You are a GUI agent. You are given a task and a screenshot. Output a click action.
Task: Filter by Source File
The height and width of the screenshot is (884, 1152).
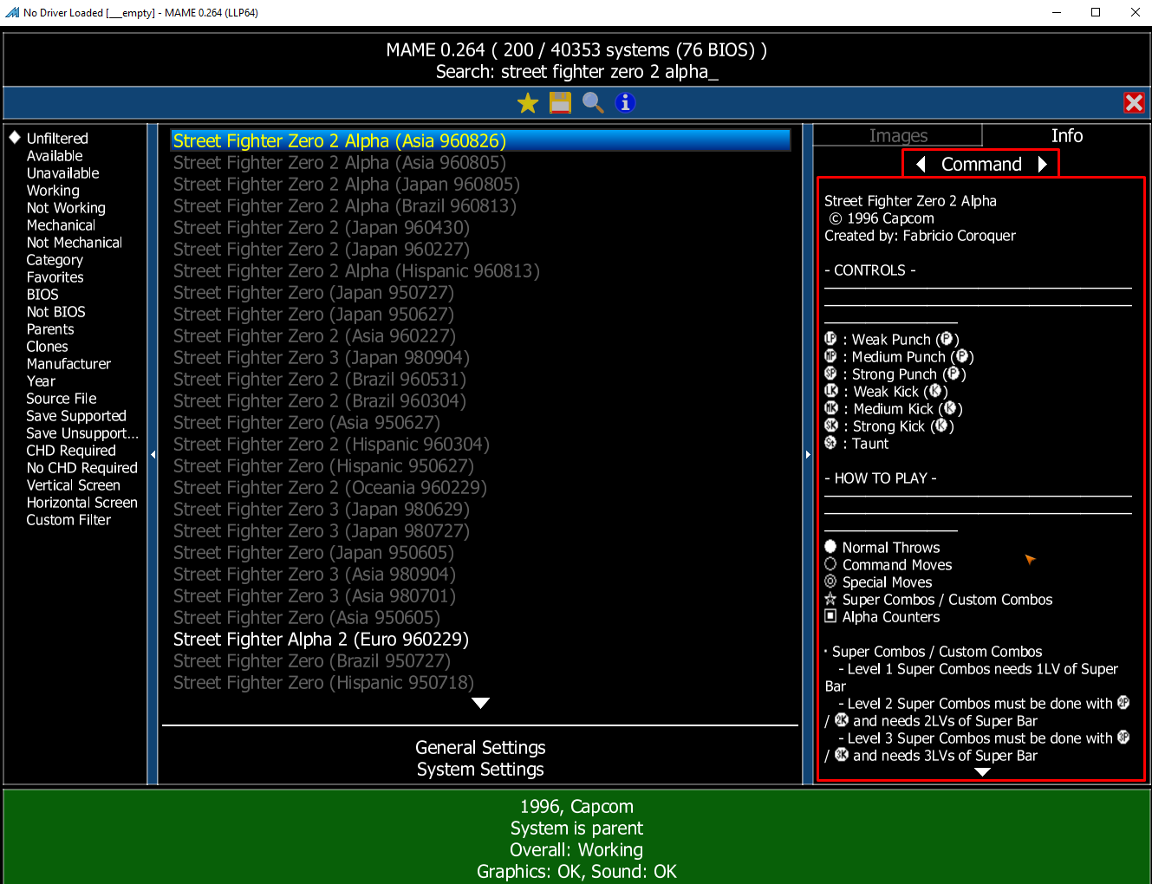click(61, 399)
